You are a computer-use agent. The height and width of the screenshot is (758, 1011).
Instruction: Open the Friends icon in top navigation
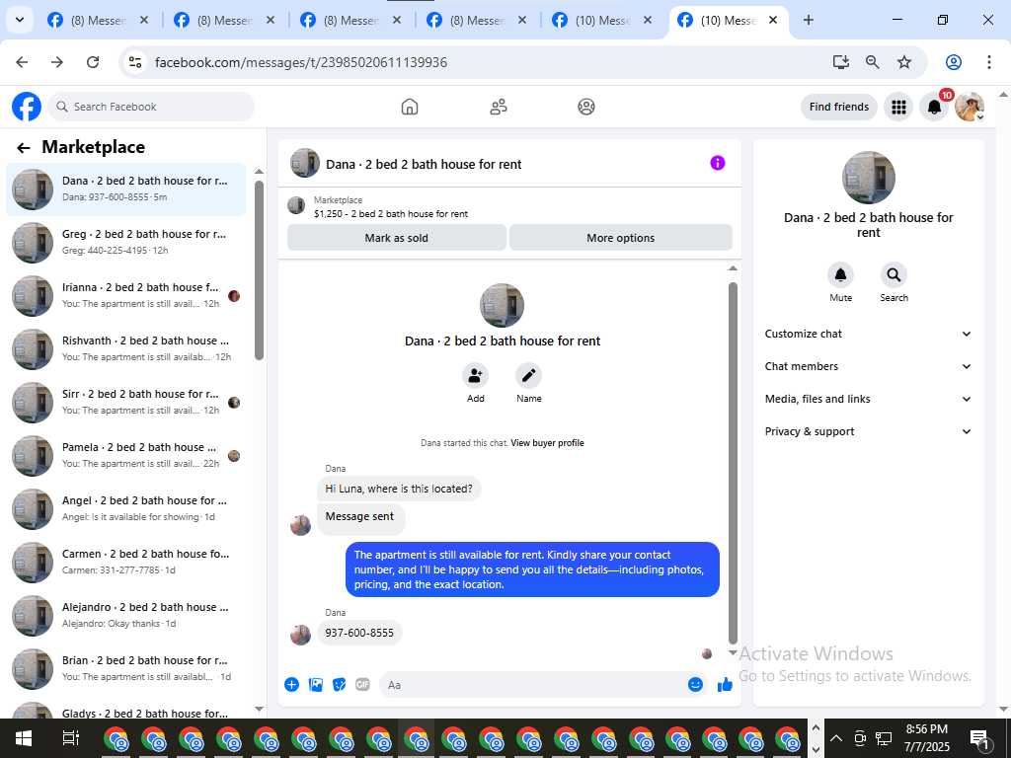(x=499, y=107)
